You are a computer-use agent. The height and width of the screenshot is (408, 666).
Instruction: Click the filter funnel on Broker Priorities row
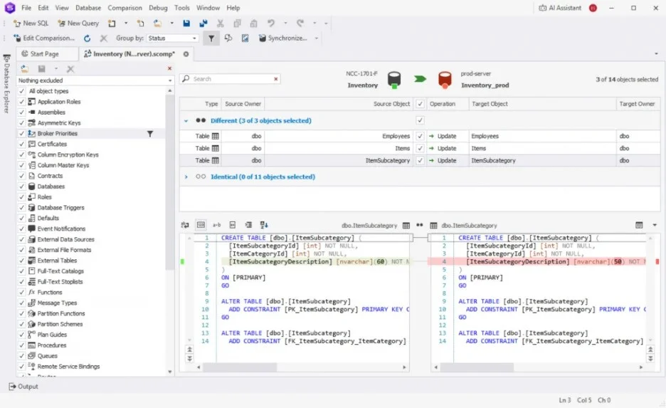coord(150,133)
